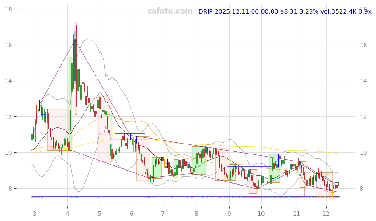The width and height of the screenshot is (376, 221).
Task: Click the pink shaded box at month 5
Action: point(105,129)
